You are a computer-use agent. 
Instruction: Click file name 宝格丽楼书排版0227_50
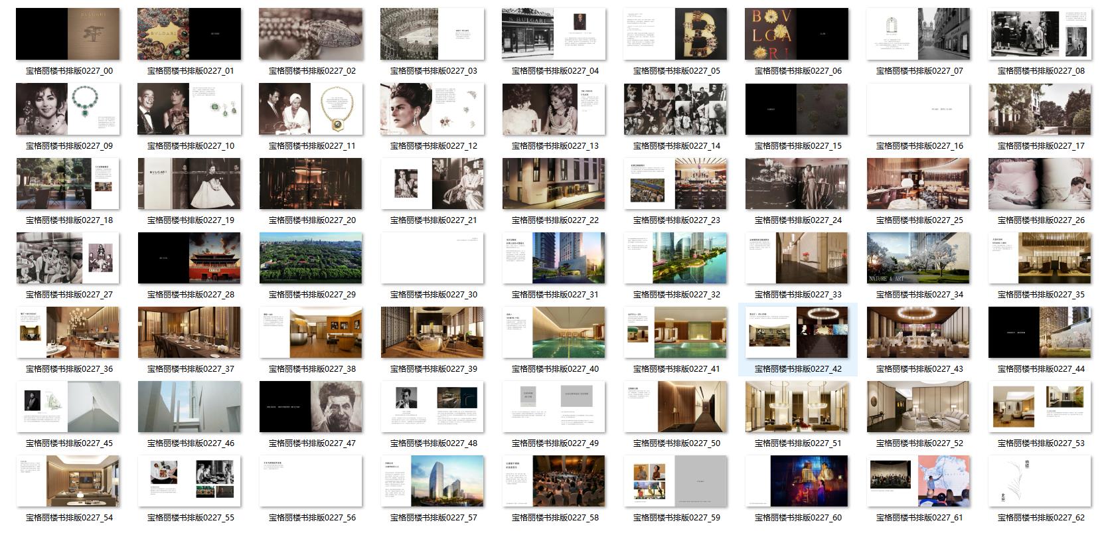click(x=676, y=443)
